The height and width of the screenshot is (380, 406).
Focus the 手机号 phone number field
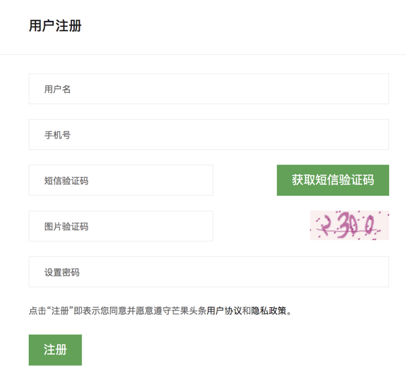tap(209, 134)
